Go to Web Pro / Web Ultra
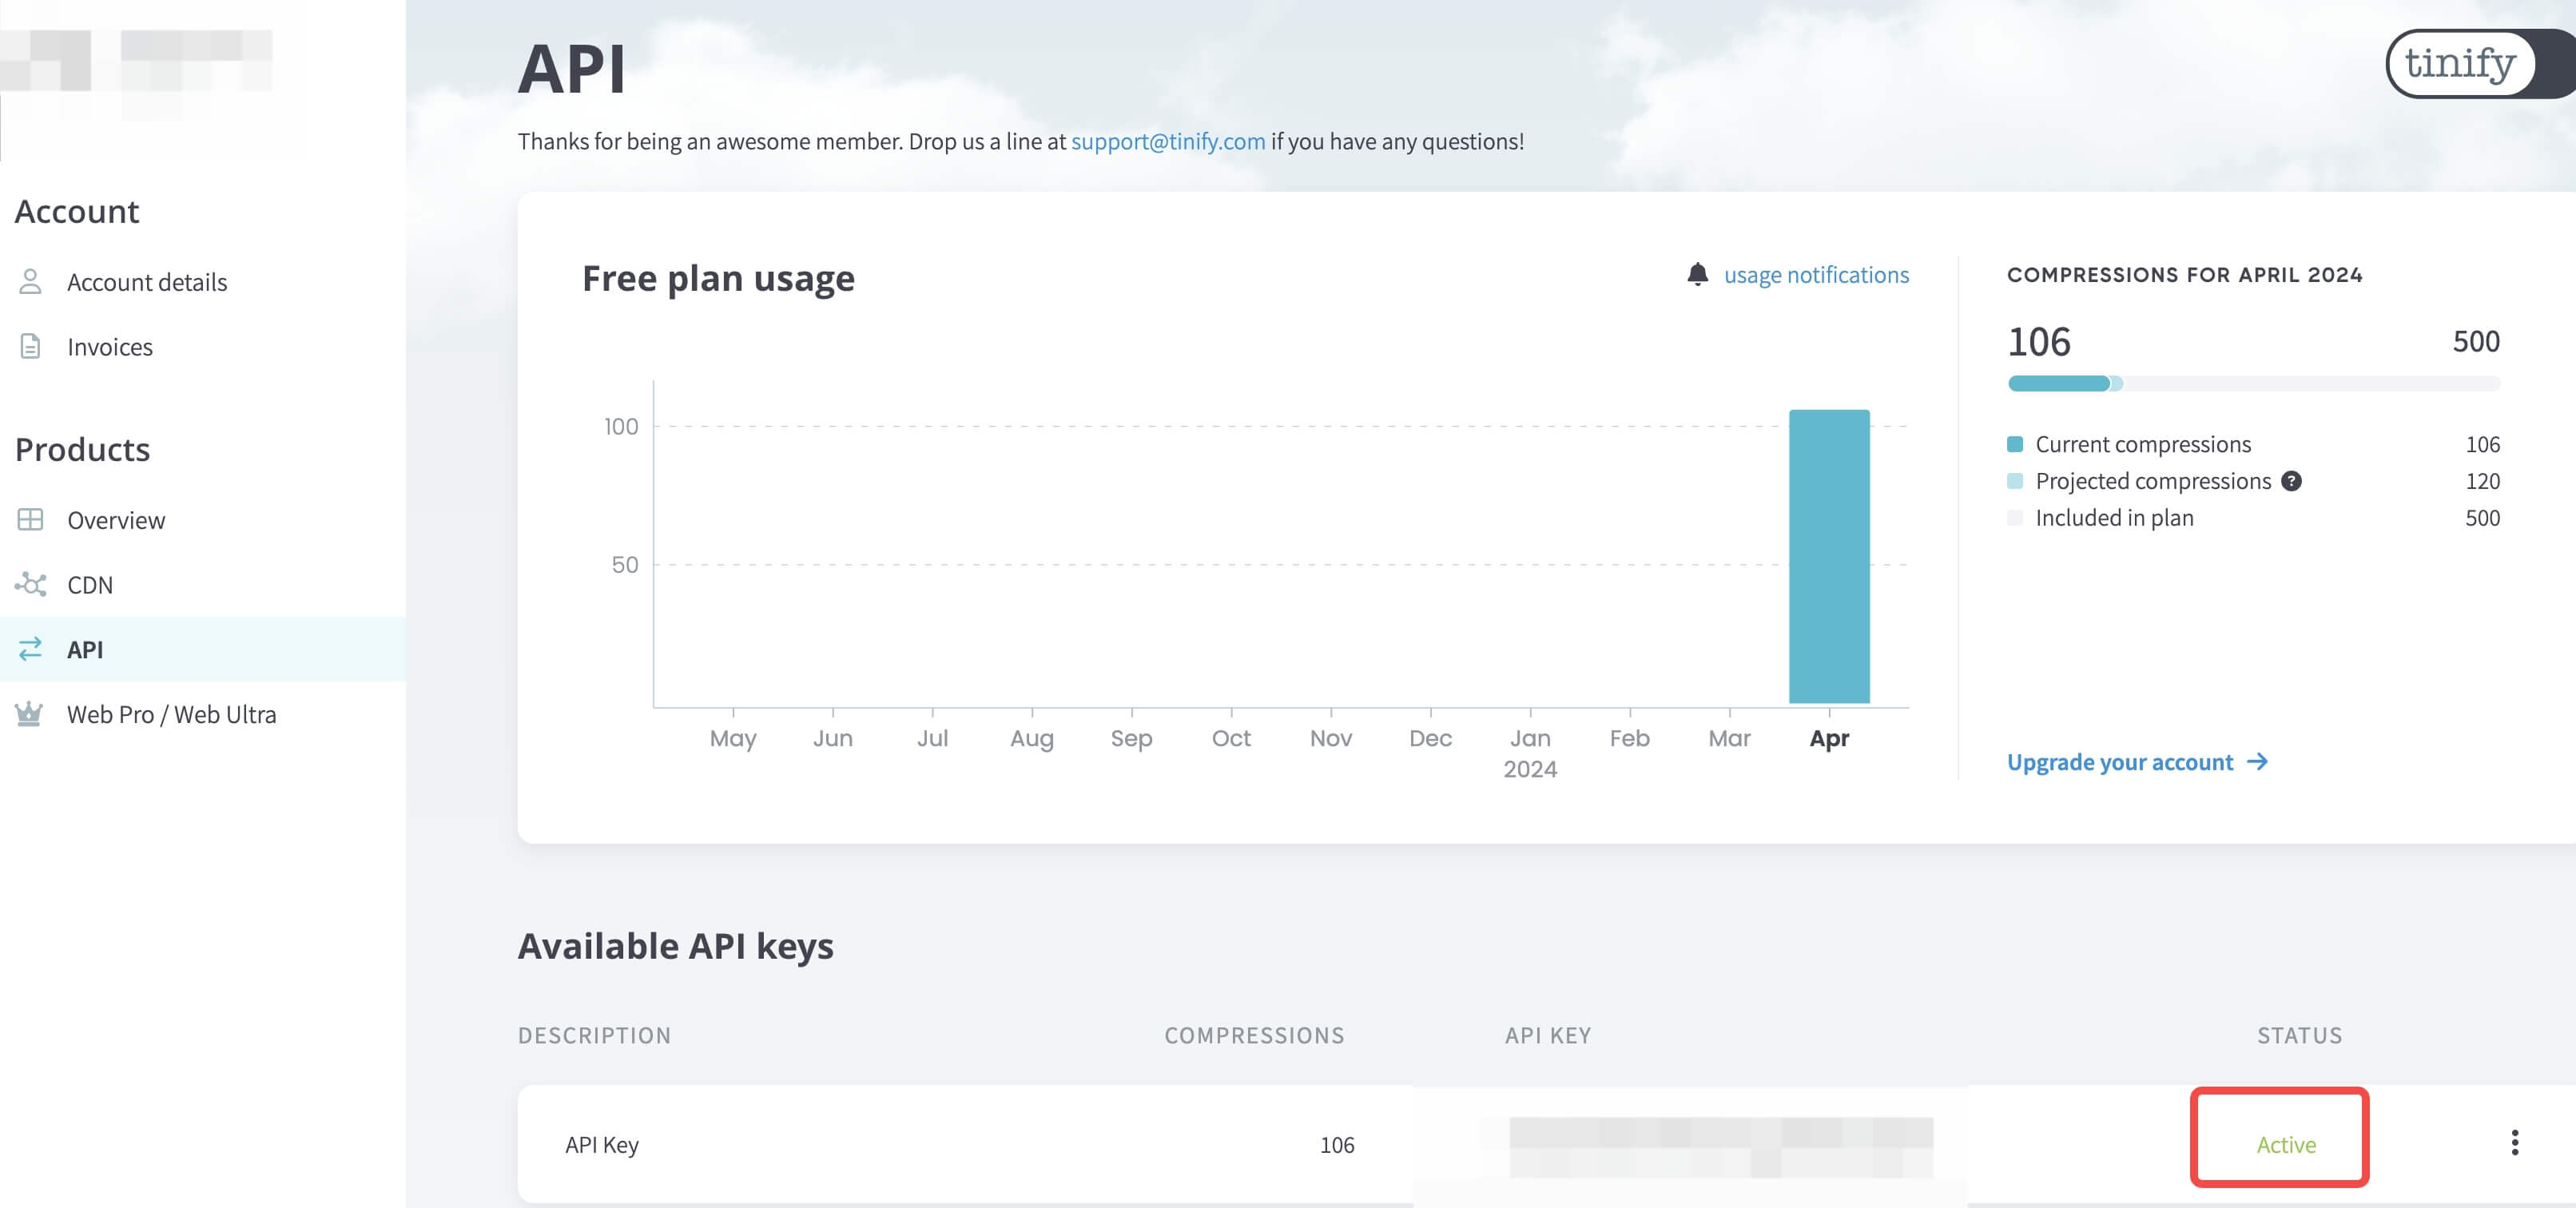This screenshot has height=1208, width=2576. point(171,714)
